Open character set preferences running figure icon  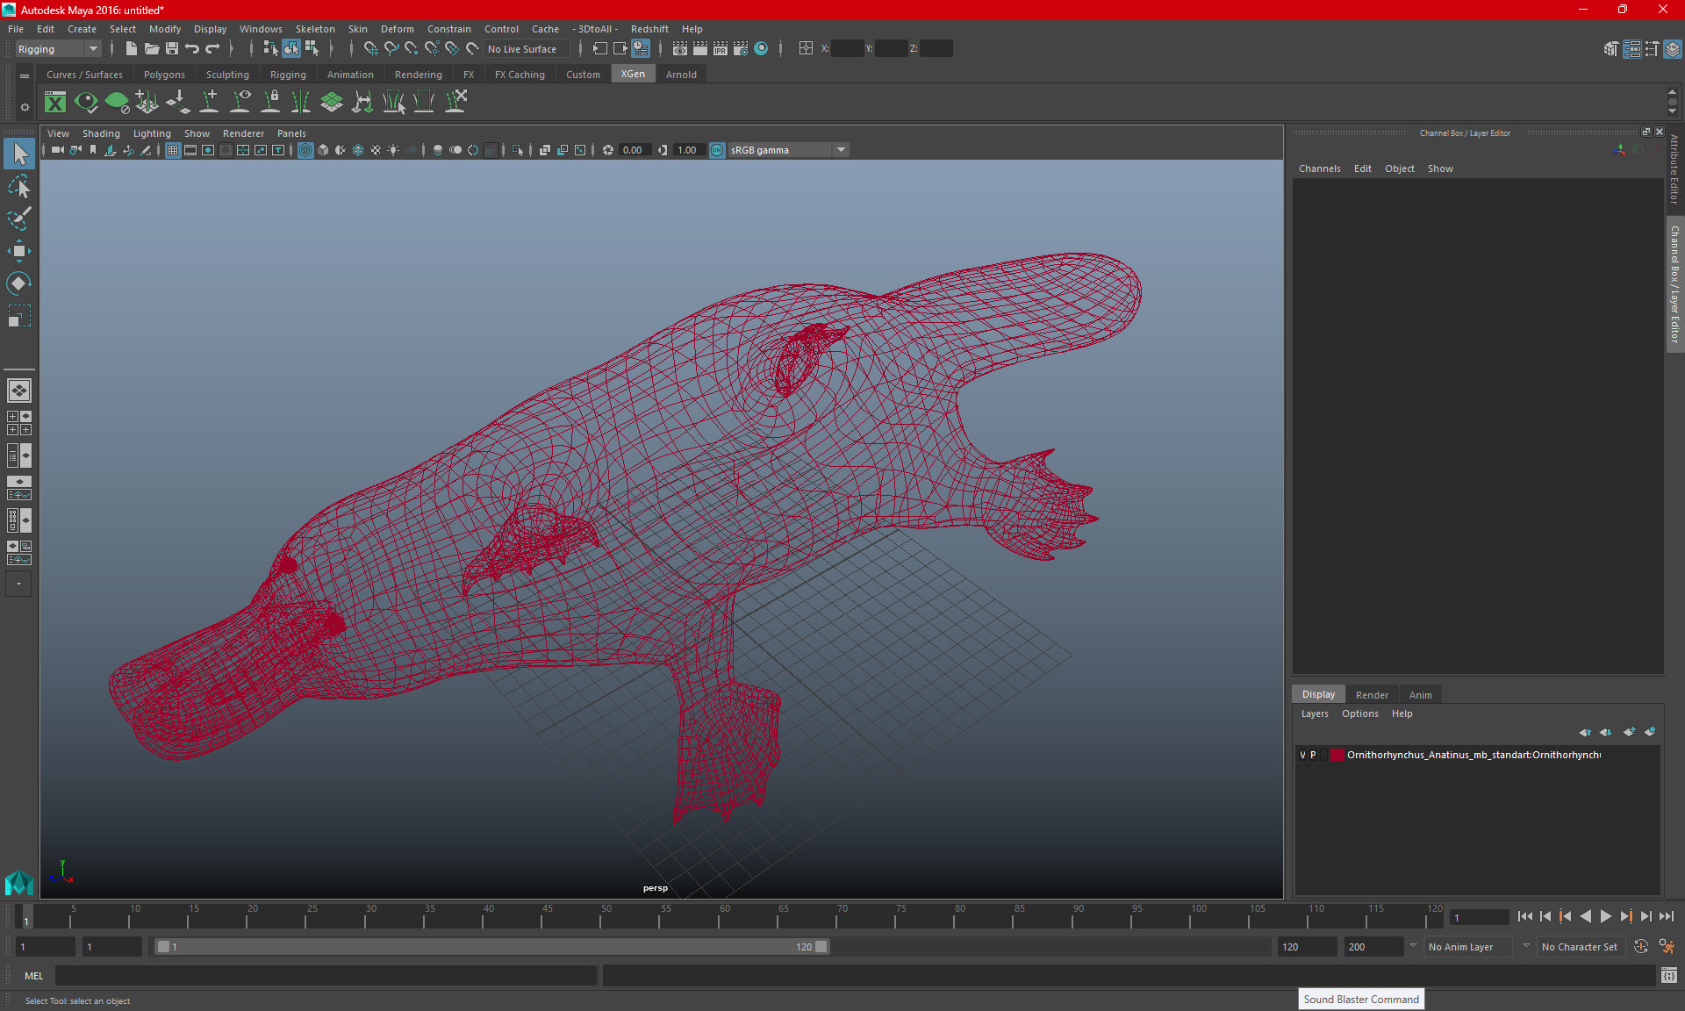pos(1667,947)
